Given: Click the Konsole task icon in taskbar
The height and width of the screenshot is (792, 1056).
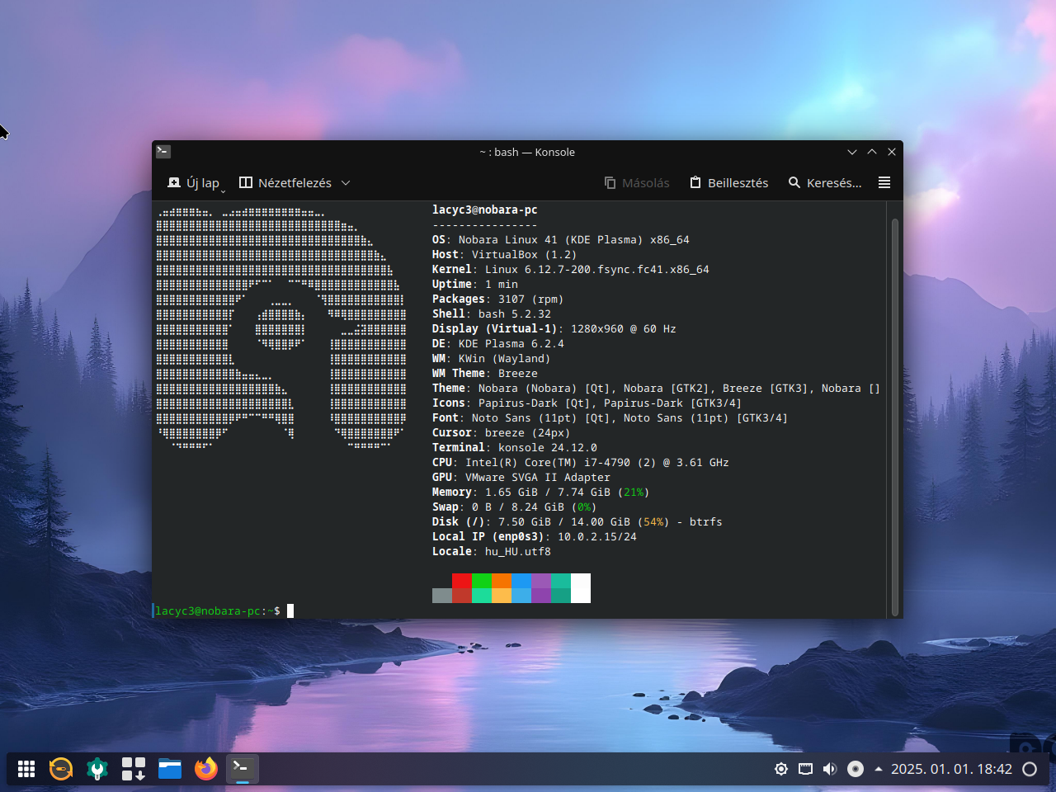Looking at the screenshot, I should [x=243, y=769].
